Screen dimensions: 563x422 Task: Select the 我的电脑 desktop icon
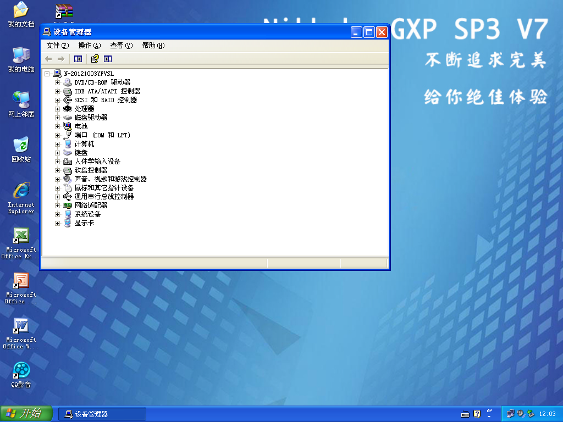[21, 59]
